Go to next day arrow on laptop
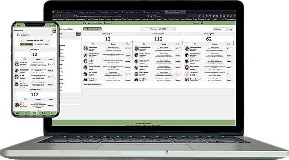The image size is (289, 160). pos(174,29)
